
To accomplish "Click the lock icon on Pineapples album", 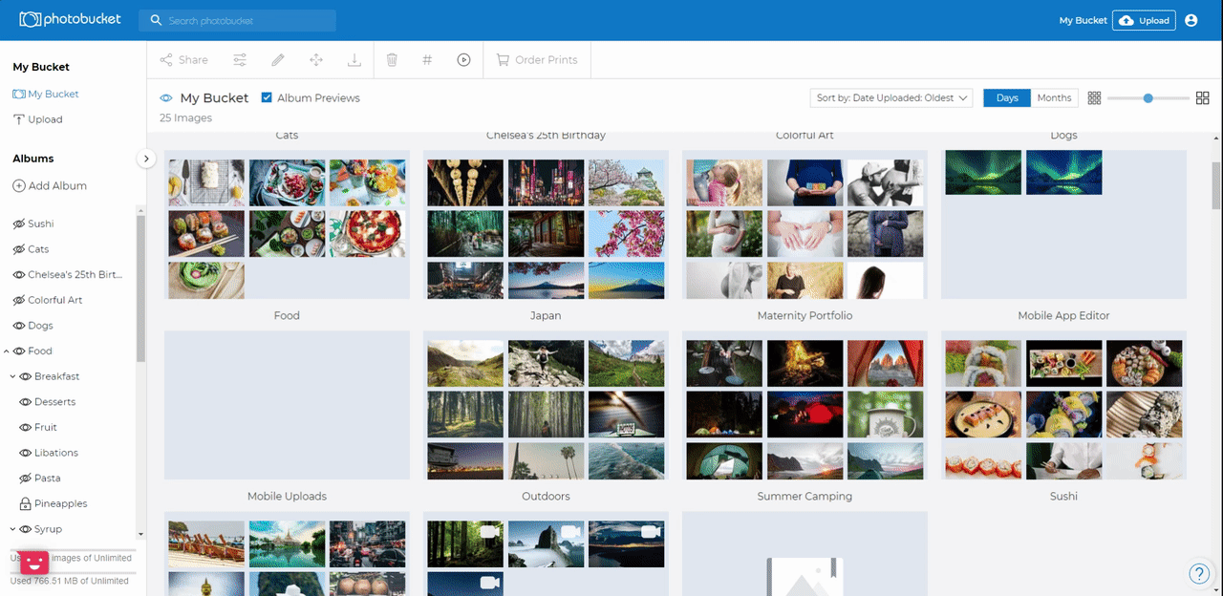I will pos(26,503).
